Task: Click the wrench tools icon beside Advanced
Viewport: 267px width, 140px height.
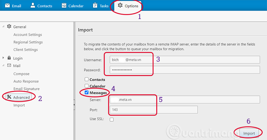Action: click(9, 97)
